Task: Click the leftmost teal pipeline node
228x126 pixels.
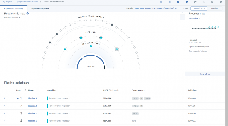Action: (x=65, y=49)
